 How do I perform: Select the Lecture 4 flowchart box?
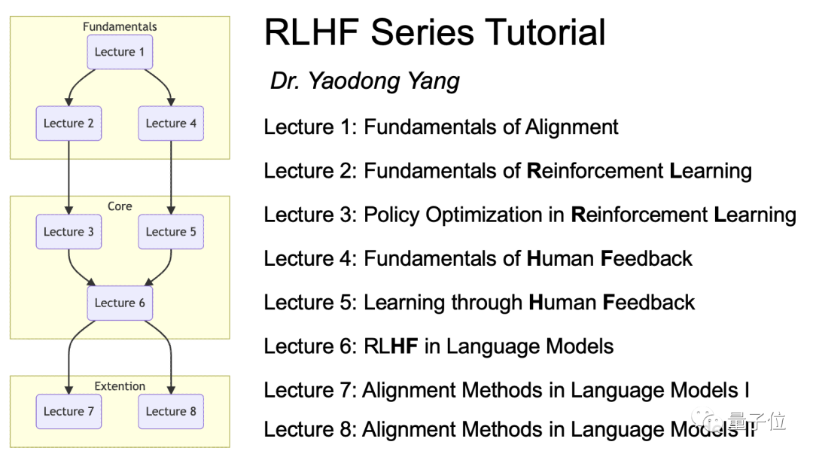(171, 123)
